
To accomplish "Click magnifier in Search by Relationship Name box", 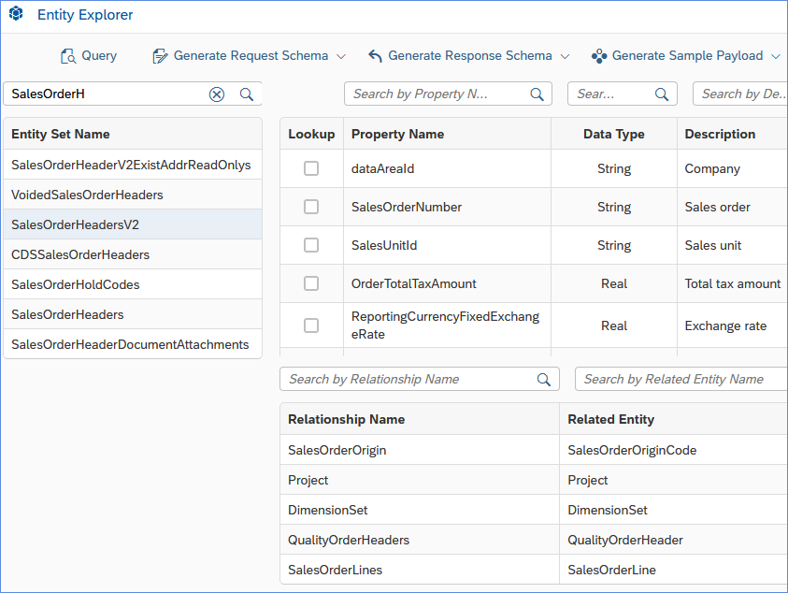I will pyautogui.click(x=544, y=379).
